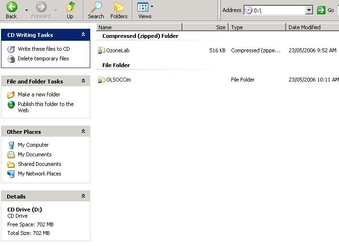Click the CD drive icon in address bar
Screen dimensions: 339x246
248,10
